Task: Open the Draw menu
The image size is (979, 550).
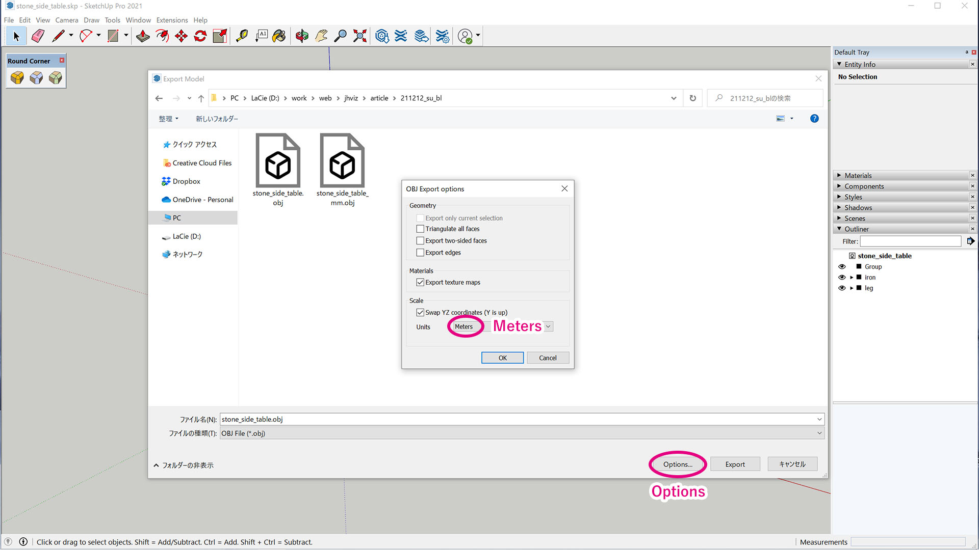Action: pos(92,20)
